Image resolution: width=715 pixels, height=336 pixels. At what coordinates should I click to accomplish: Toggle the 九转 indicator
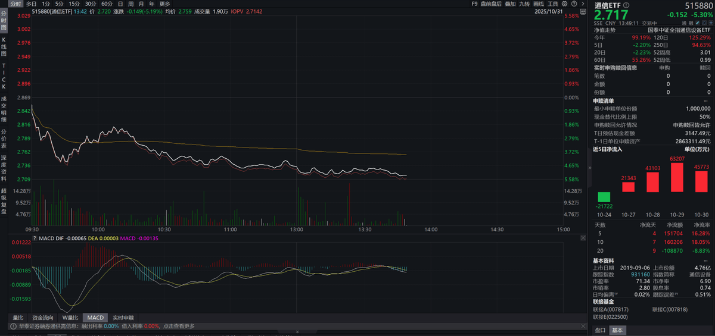coord(524,4)
